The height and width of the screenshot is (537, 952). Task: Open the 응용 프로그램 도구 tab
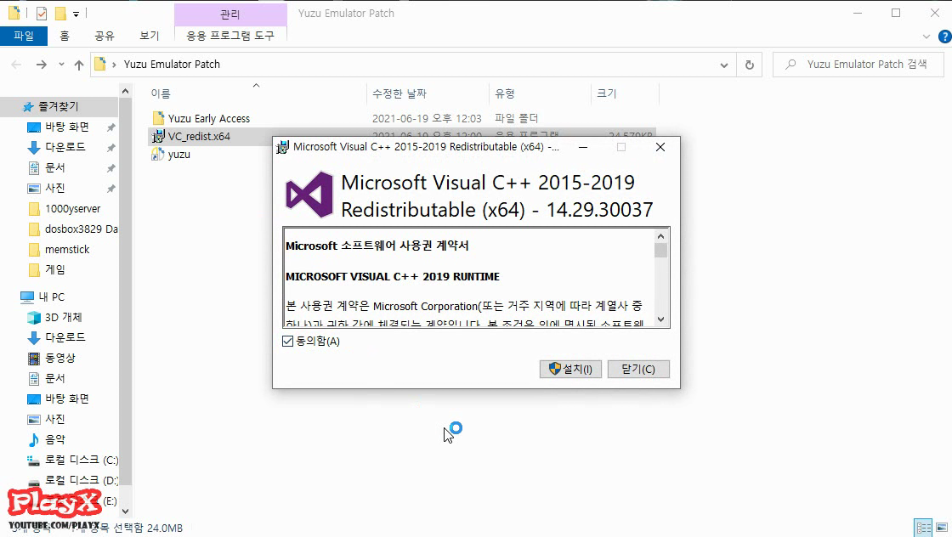click(x=230, y=36)
